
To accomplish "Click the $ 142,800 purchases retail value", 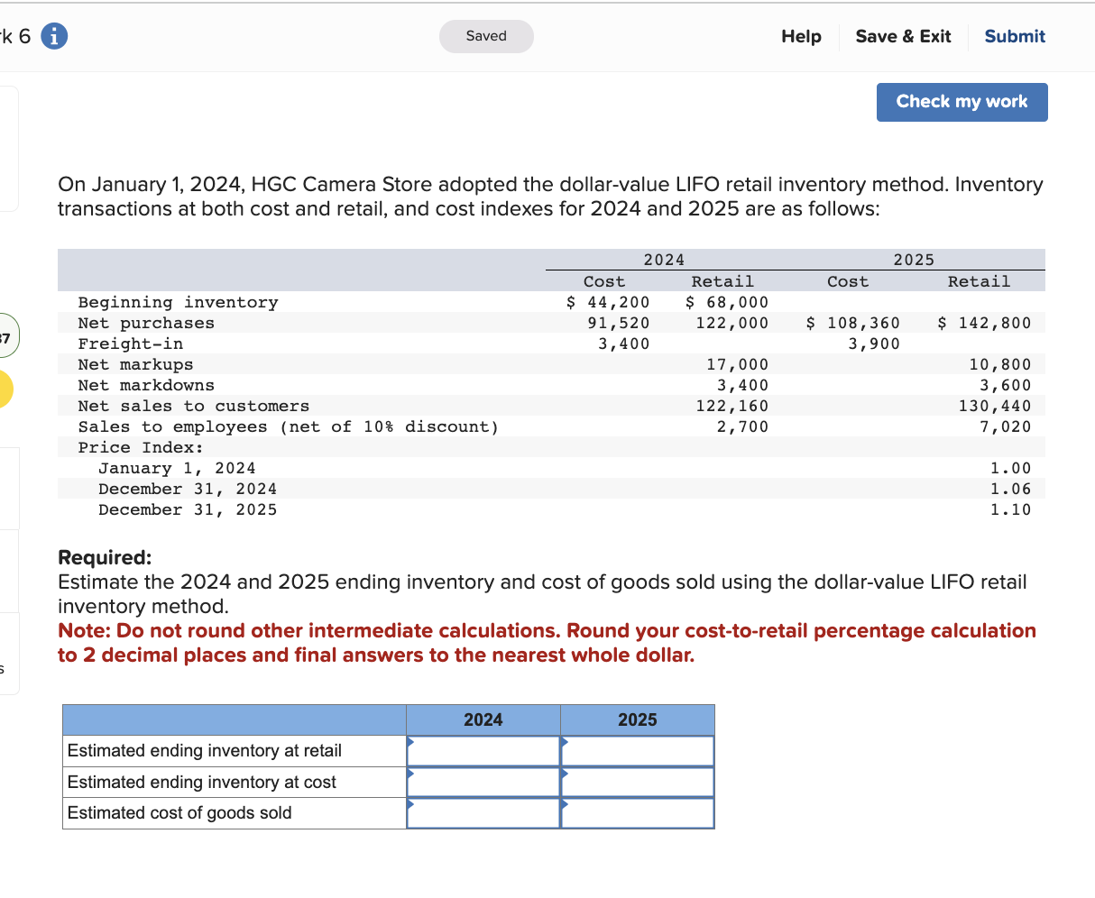I will pos(985,323).
